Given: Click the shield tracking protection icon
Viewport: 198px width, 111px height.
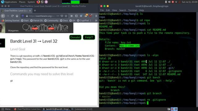Looking at the screenshot, I should coord(23,16).
